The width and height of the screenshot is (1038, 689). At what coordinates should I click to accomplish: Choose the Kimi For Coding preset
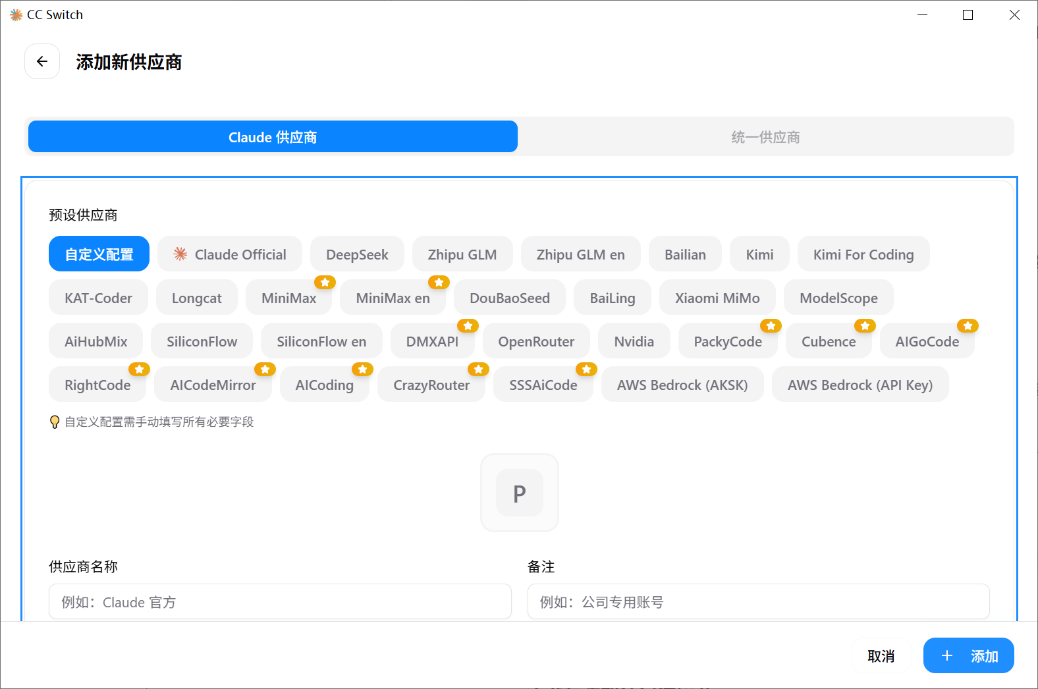[863, 254]
